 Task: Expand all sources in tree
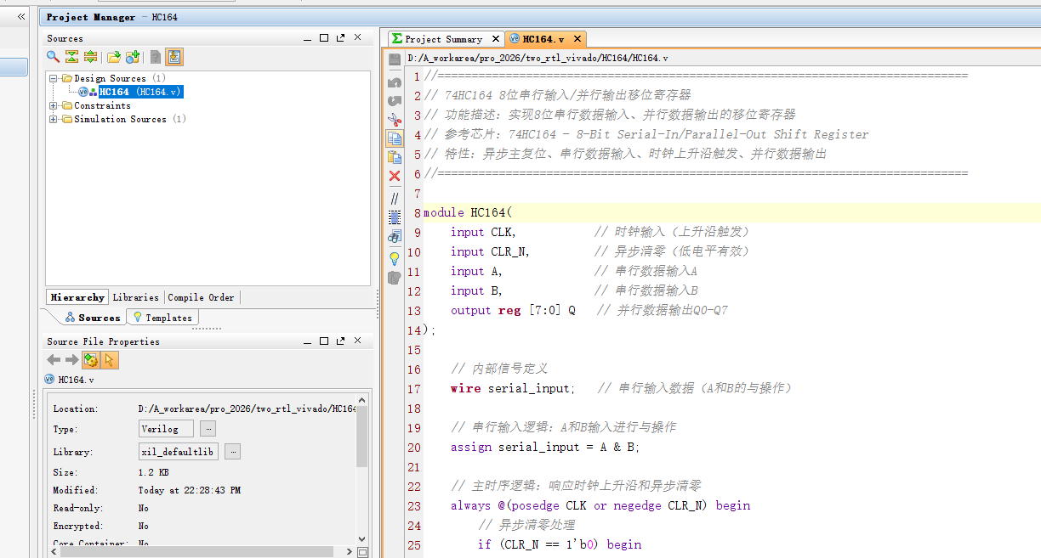[90, 57]
